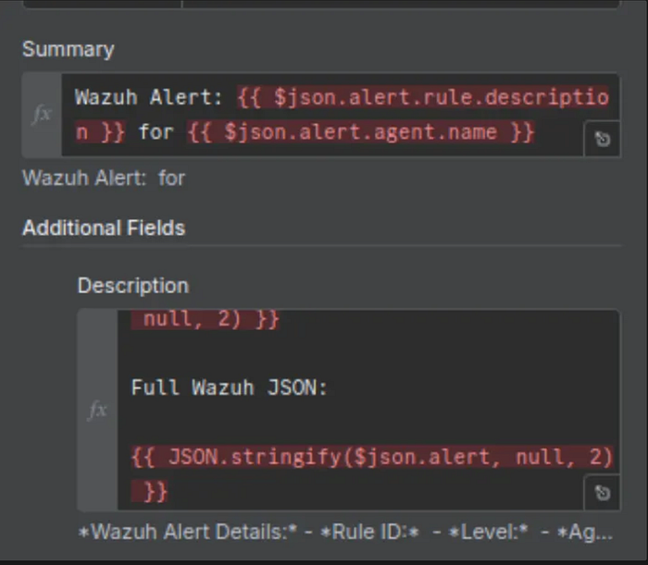Click the $json.alert.rule.description expression in Summary
648x565 pixels.
(x=342, y=115)
